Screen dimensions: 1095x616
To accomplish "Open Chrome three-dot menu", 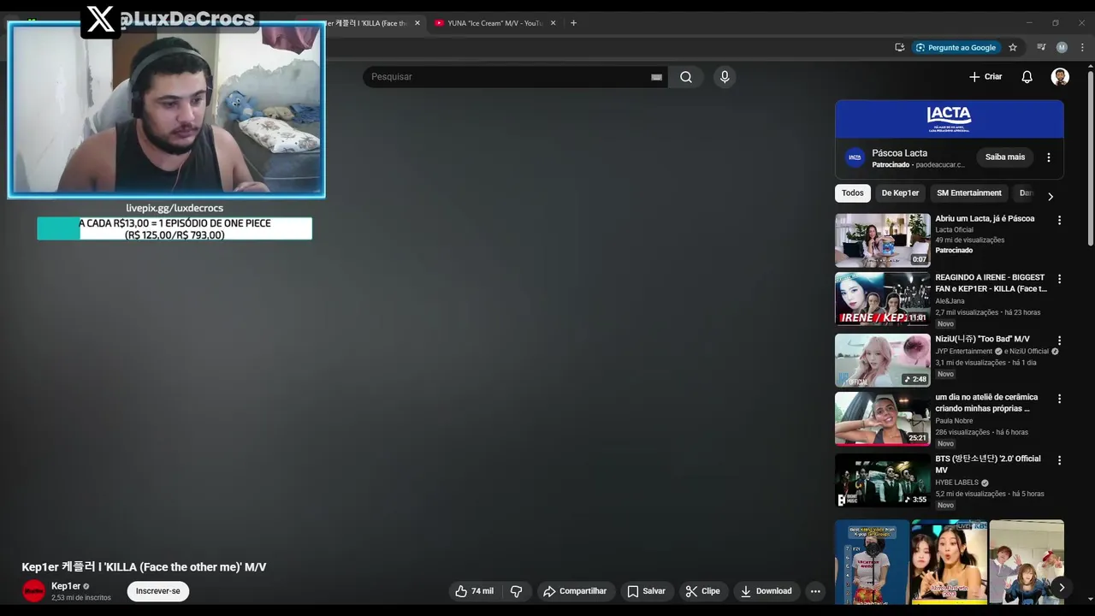I will [x=1082, y=48].
